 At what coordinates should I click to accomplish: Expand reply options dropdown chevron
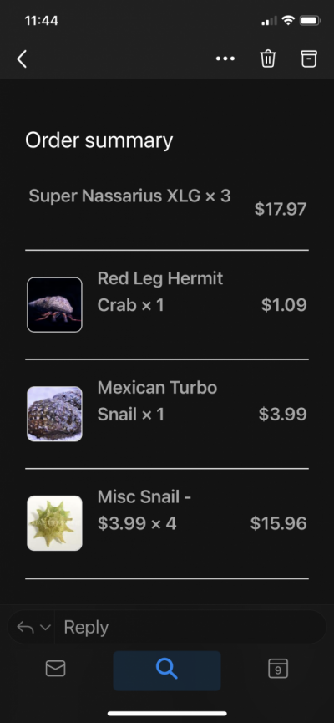45,628
